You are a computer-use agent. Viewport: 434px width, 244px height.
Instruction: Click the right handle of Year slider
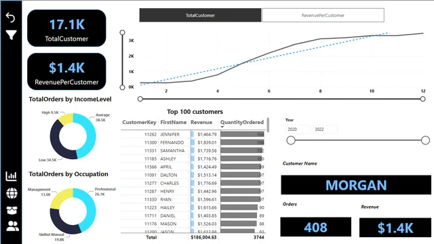425,140
